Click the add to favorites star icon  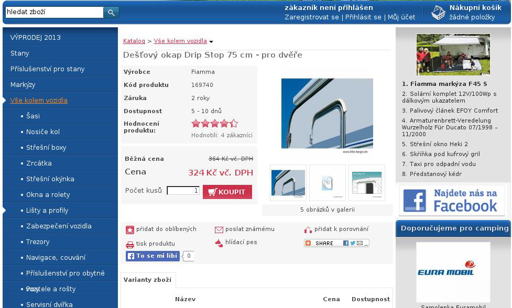(x=129, y=230)
